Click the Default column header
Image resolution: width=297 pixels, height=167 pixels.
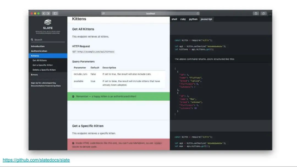coord(95,68)
